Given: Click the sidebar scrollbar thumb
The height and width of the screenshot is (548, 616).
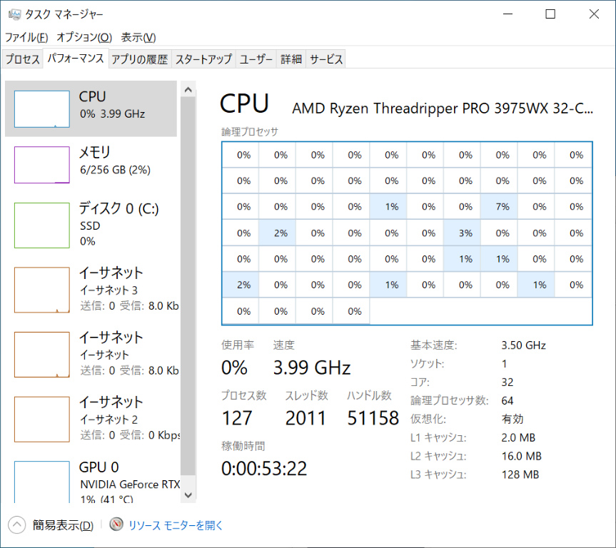Looking at the screenshot, I should (188, 285).
